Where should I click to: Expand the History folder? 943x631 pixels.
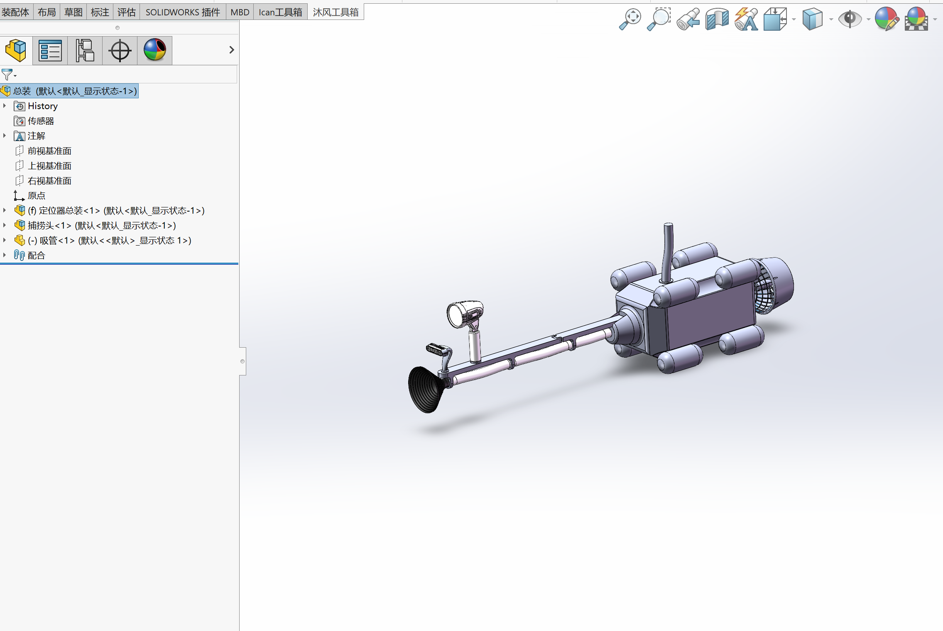click(x=5, y=106)
